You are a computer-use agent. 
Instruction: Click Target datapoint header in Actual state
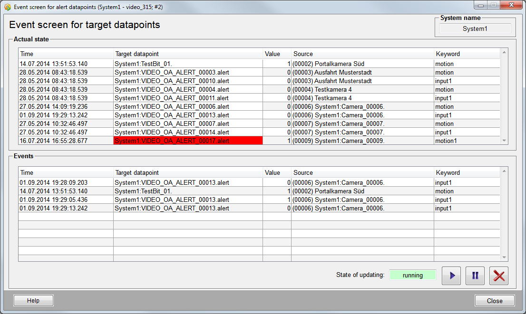(188, 54)
